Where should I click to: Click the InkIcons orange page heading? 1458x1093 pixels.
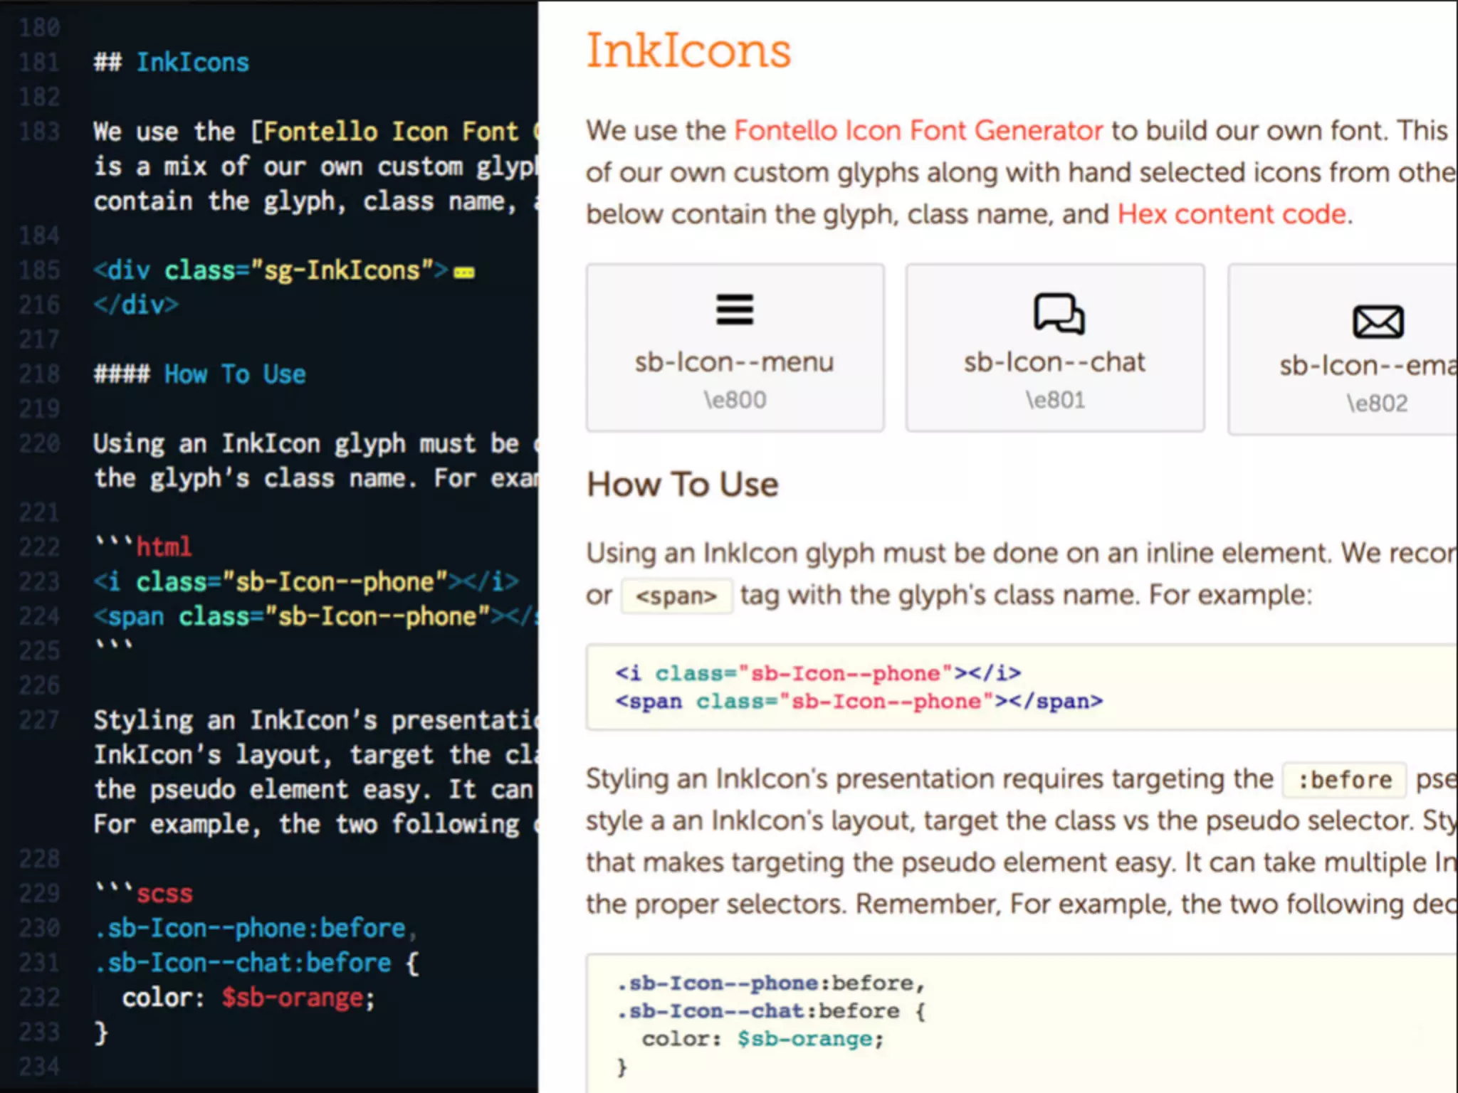coord(688,51)
